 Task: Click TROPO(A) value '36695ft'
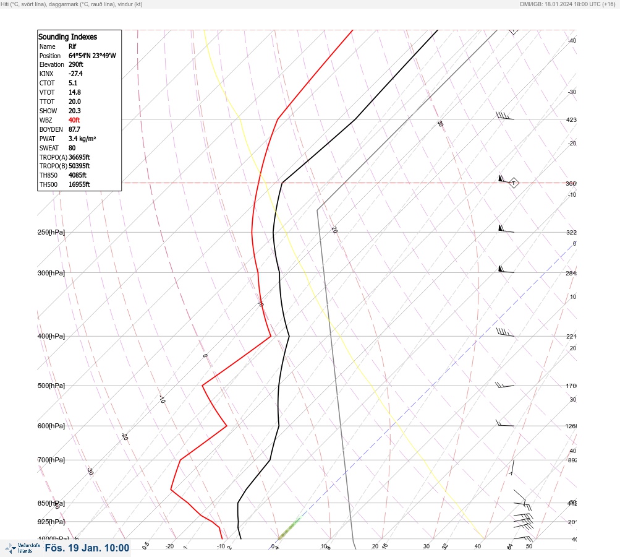pos(79,157)
